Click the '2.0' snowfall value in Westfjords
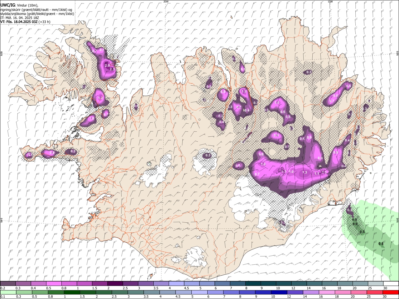 (x=107, y=66)
